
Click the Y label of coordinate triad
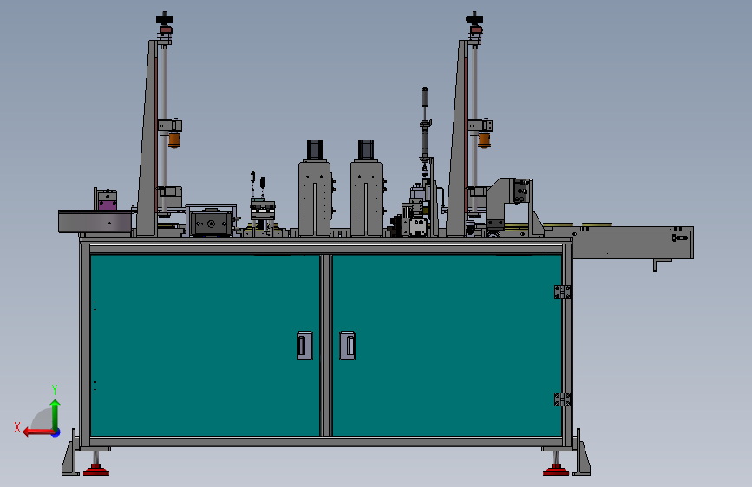(55, 389)
